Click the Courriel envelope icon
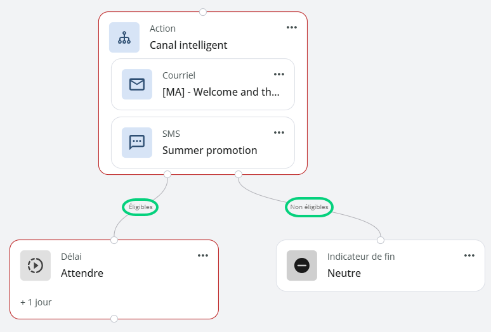The image size is (491, 332). pyautogui.click(x=137, y=84)
